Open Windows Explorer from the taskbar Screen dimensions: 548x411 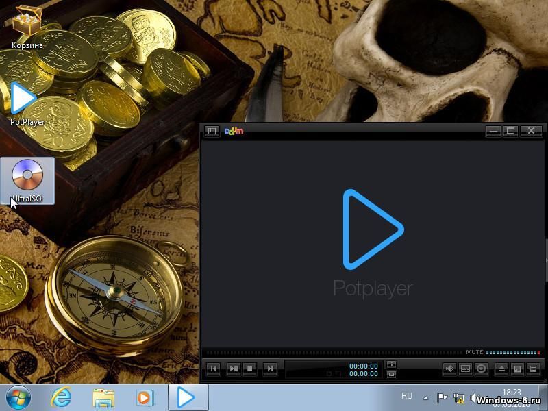103,399
